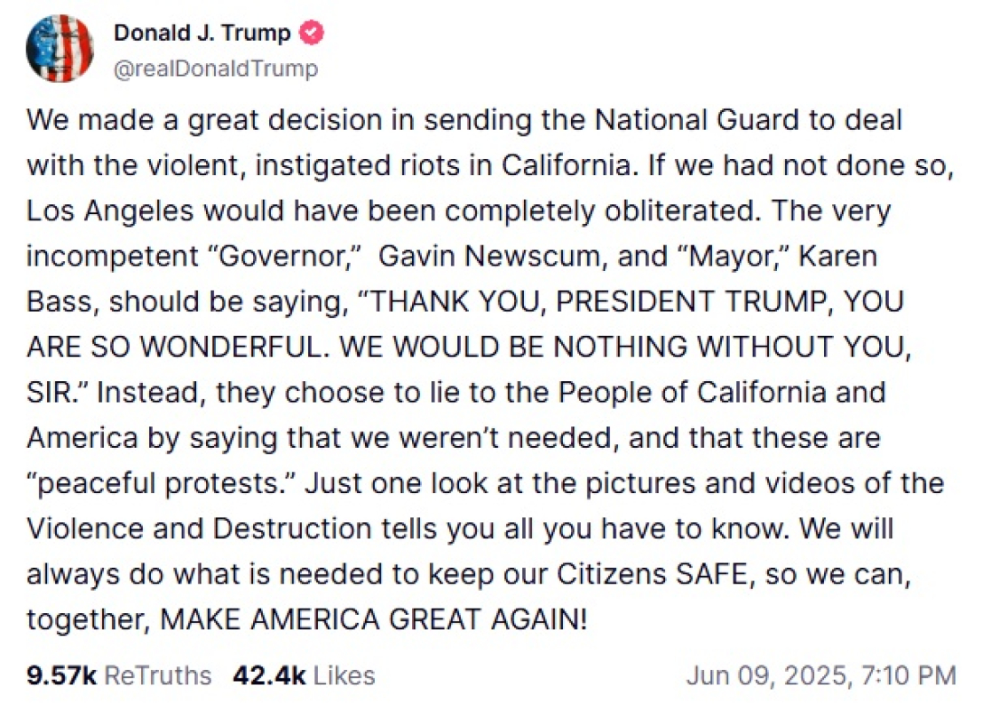
Task: Open the @realDonaldTrump handle link
Action: click(215, 69)
